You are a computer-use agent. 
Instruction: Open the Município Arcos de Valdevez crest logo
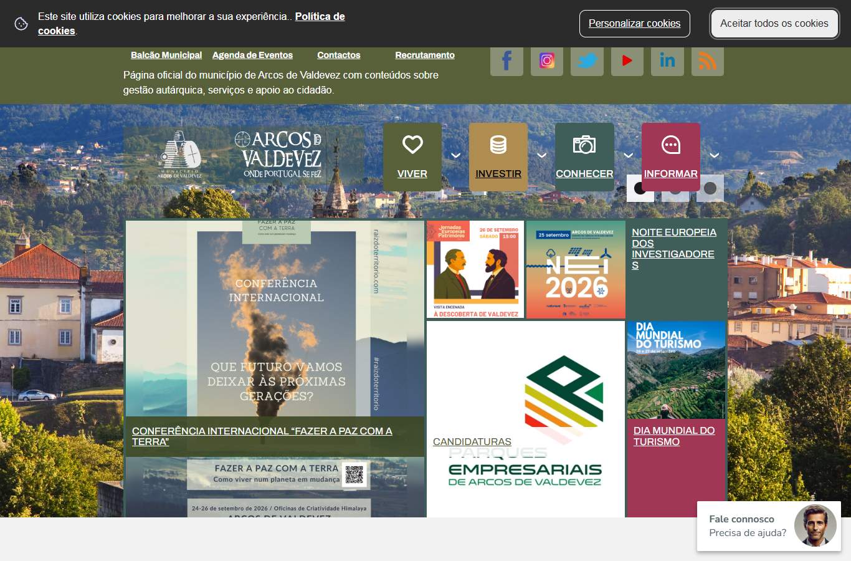pos(179,155)
